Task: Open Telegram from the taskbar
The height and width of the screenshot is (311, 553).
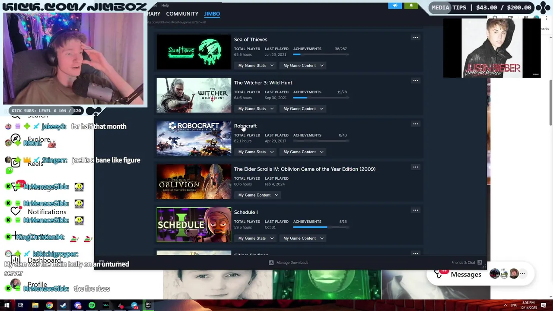Action: [x=134, y=305]
